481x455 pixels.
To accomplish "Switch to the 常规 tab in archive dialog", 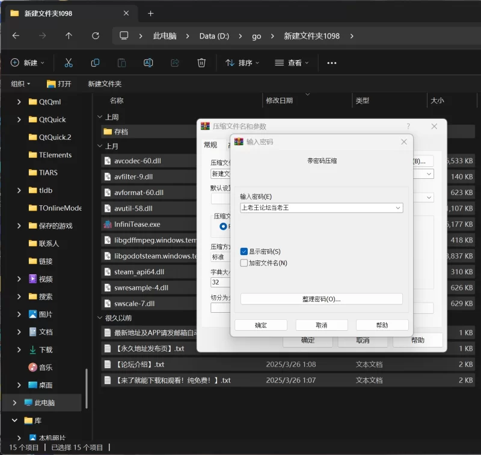I will 210,145.
